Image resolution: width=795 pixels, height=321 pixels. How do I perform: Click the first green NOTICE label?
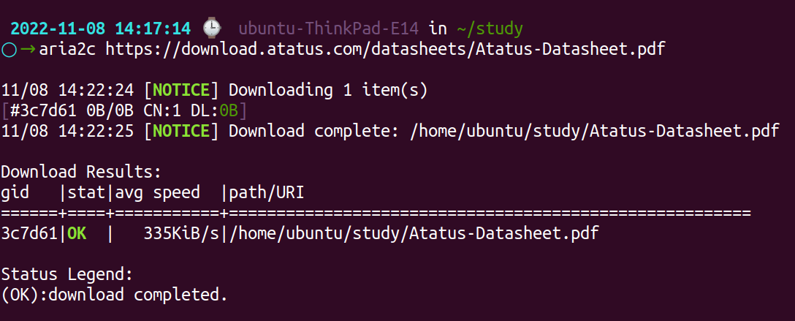(x=181, y=90)
